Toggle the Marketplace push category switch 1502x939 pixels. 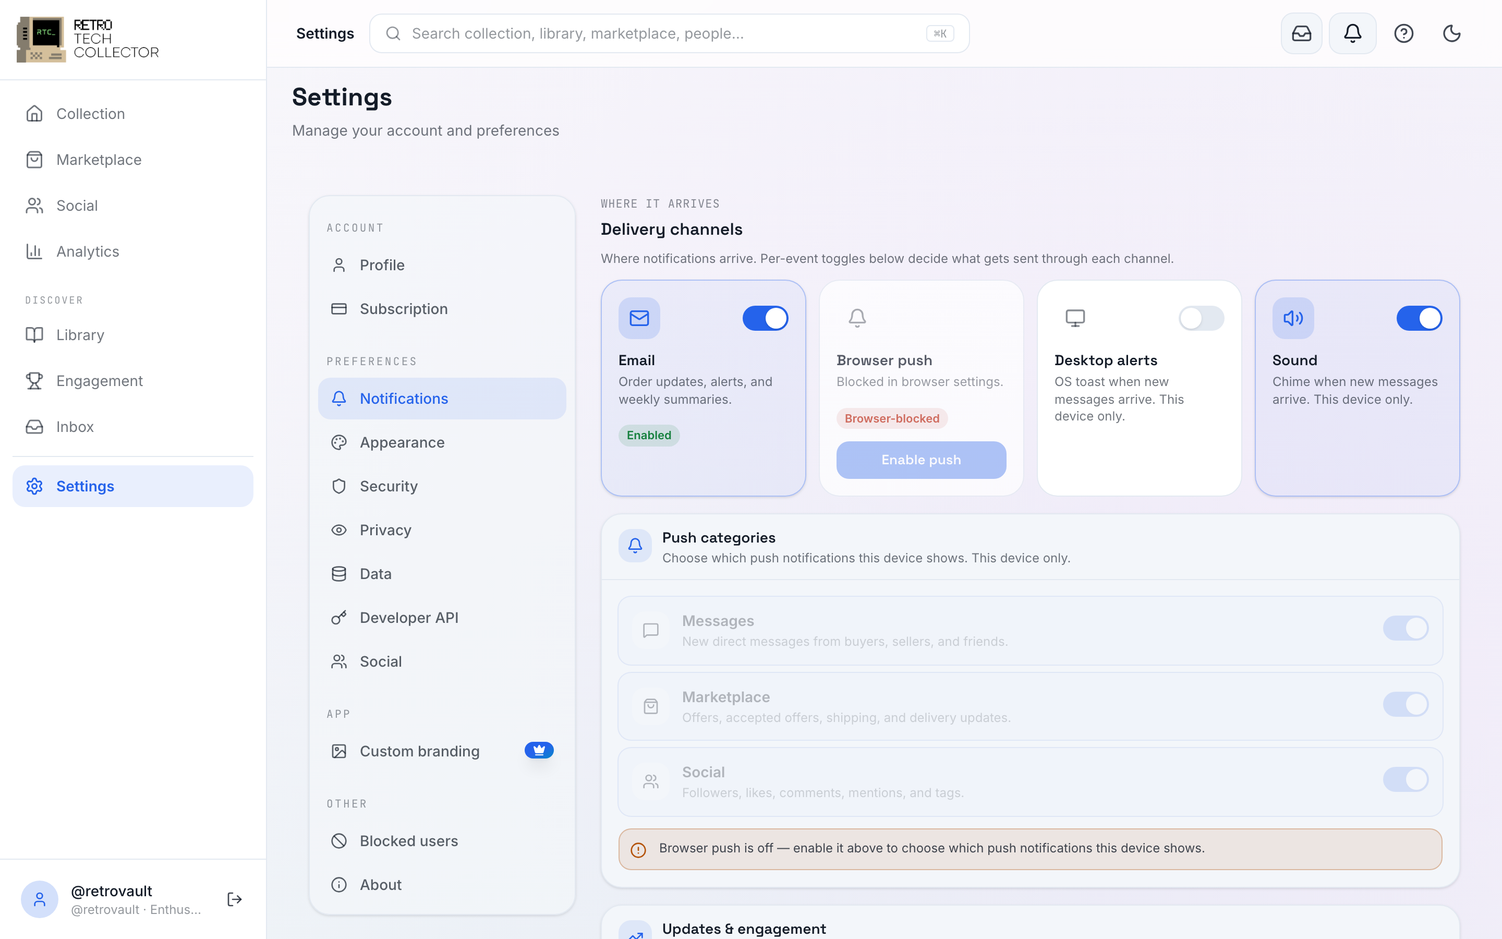point(1405,704)
